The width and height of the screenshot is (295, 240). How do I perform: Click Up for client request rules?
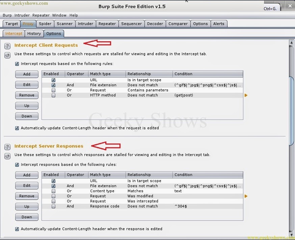[27, 106]
